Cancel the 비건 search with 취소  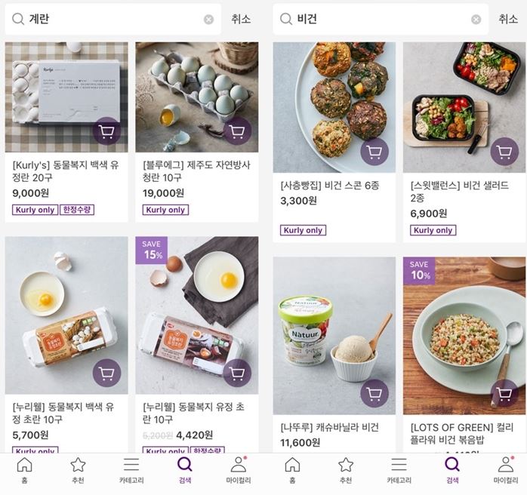(508, 19)
